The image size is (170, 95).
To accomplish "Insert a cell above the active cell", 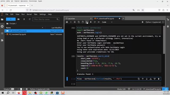I will click(151, 79).
